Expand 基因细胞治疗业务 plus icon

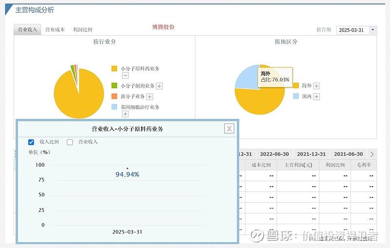125,114
